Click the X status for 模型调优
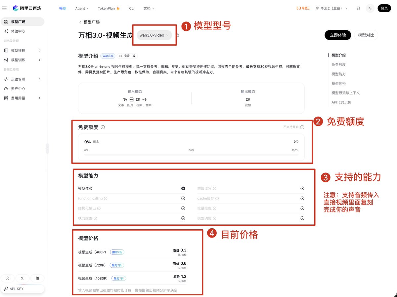Image resolution: width=397 pixels, height=297 pixels. tap(302, 218)
